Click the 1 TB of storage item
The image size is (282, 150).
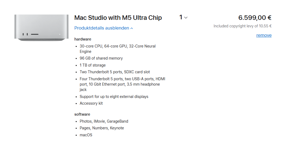[93, 65]
